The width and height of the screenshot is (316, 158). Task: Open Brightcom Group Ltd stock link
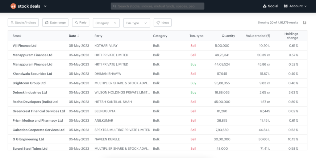[x=29, y=83]
